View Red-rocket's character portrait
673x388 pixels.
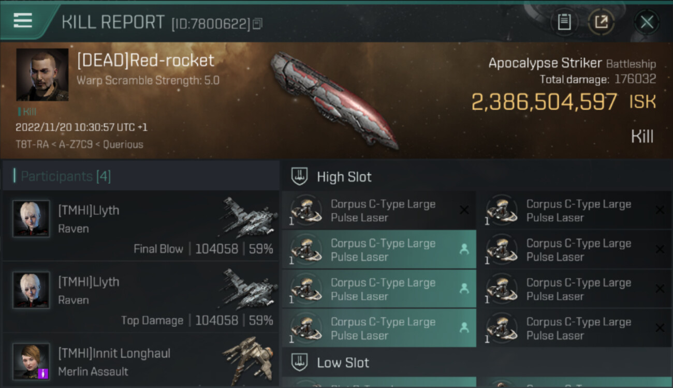tap(42, 74)
